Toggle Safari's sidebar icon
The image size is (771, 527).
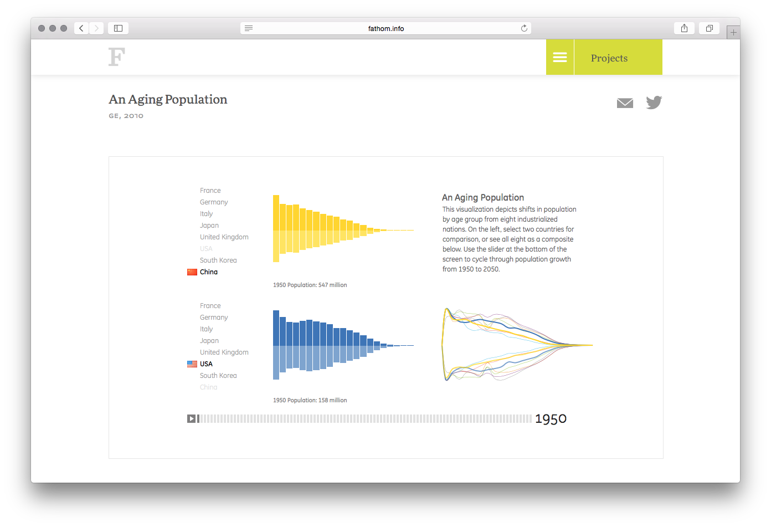pos(117,28)
